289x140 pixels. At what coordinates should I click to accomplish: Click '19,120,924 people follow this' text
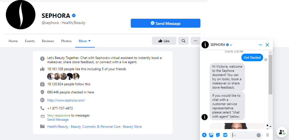click(x=69, y=84)
